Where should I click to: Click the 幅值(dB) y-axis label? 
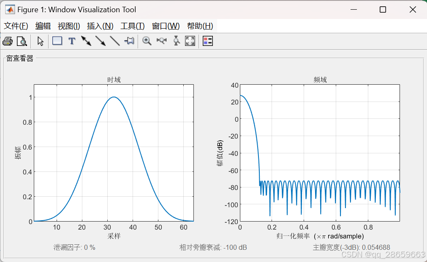pyautogui.click(x=220, y=153)
